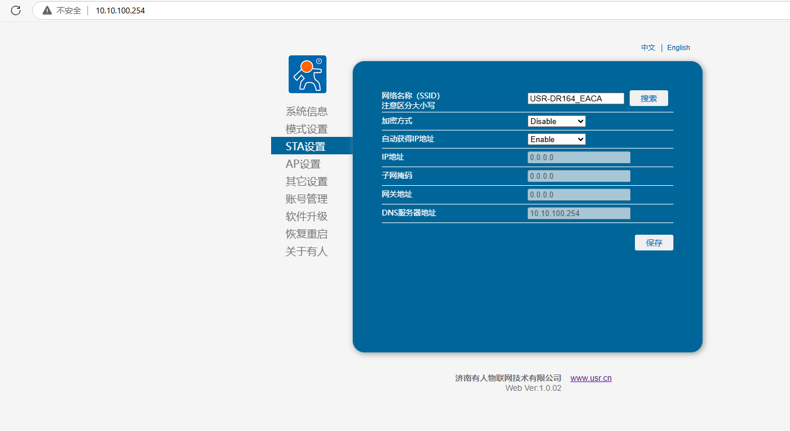This screenshot has width=790, height=431.
Task: Select the STA设置 menu item
Action: [306, 147]
